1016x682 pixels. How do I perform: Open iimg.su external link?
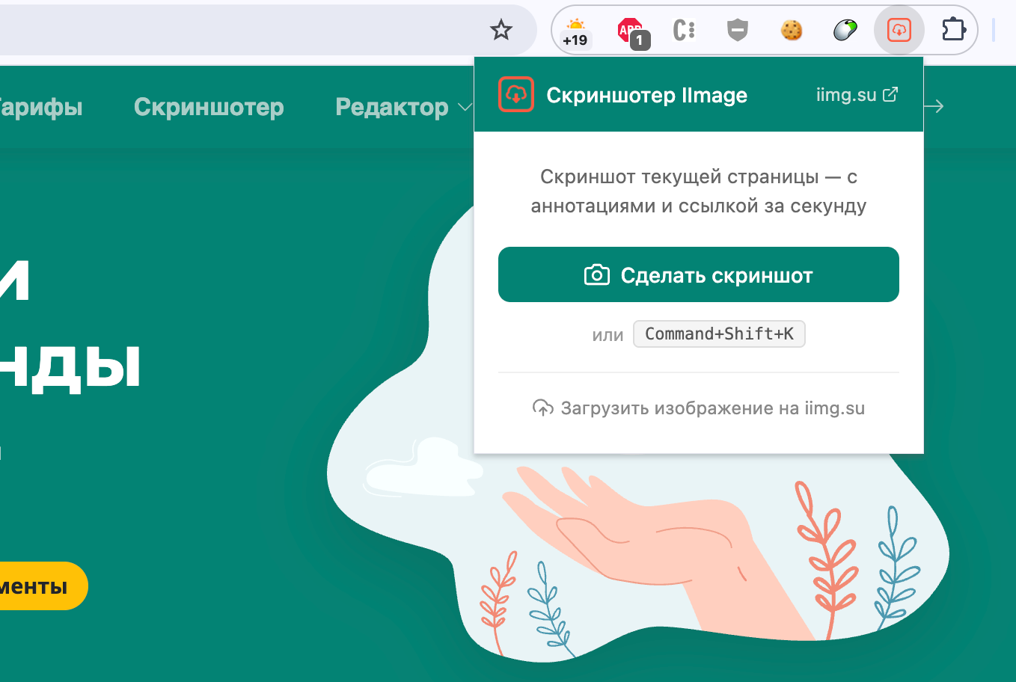(x=857, y=95)
